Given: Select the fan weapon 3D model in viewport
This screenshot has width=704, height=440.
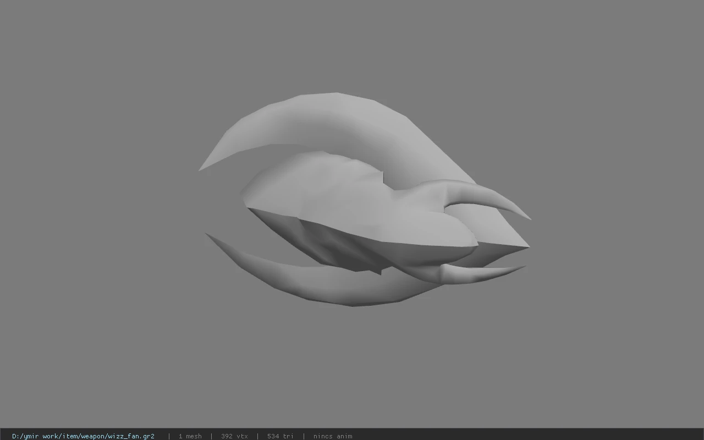Looking at the screenshot, I should [365, 199].
